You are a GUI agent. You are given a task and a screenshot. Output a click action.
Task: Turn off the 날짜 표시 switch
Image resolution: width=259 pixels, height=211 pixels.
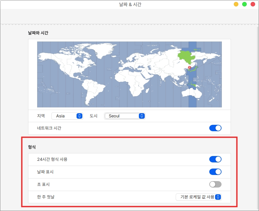pos(215,172)
